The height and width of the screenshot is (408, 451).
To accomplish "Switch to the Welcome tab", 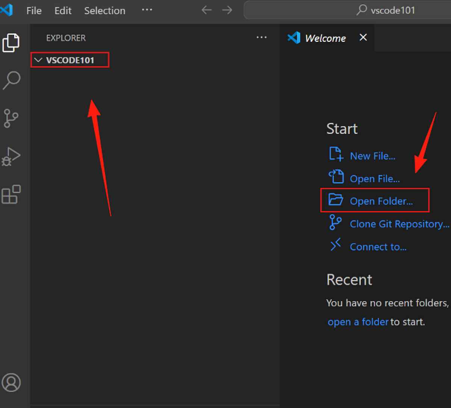I will [325, 38].
